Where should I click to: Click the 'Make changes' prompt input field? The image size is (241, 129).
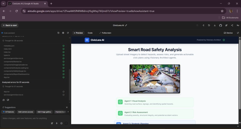point(35,119)
